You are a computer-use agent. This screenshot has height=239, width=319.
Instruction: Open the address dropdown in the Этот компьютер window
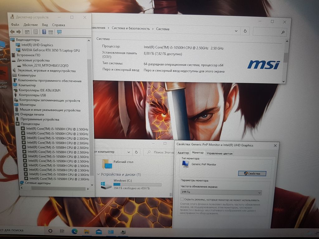click(x=129, y=152)
